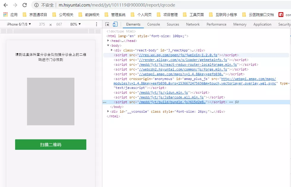Expand the head node
Screen dimensions: 291x187
(x=108, y=40)
